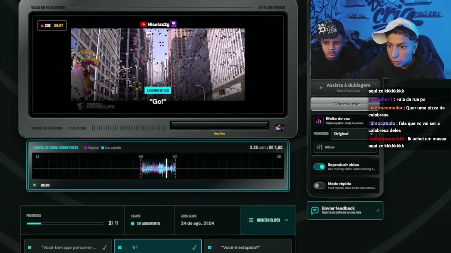The height and width of the screenshot is (253, 451).
Task: Click the green status dot beside 00:00
Action: (x=35, y=185)
